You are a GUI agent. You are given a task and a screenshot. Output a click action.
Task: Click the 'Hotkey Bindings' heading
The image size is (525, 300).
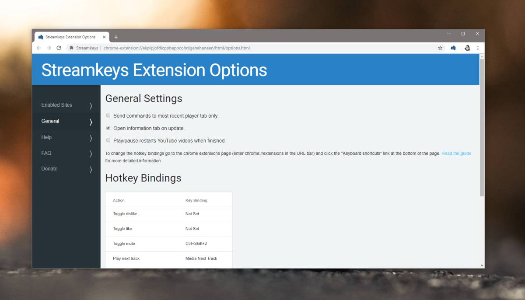pyautogui.click(x=143, y=178)
